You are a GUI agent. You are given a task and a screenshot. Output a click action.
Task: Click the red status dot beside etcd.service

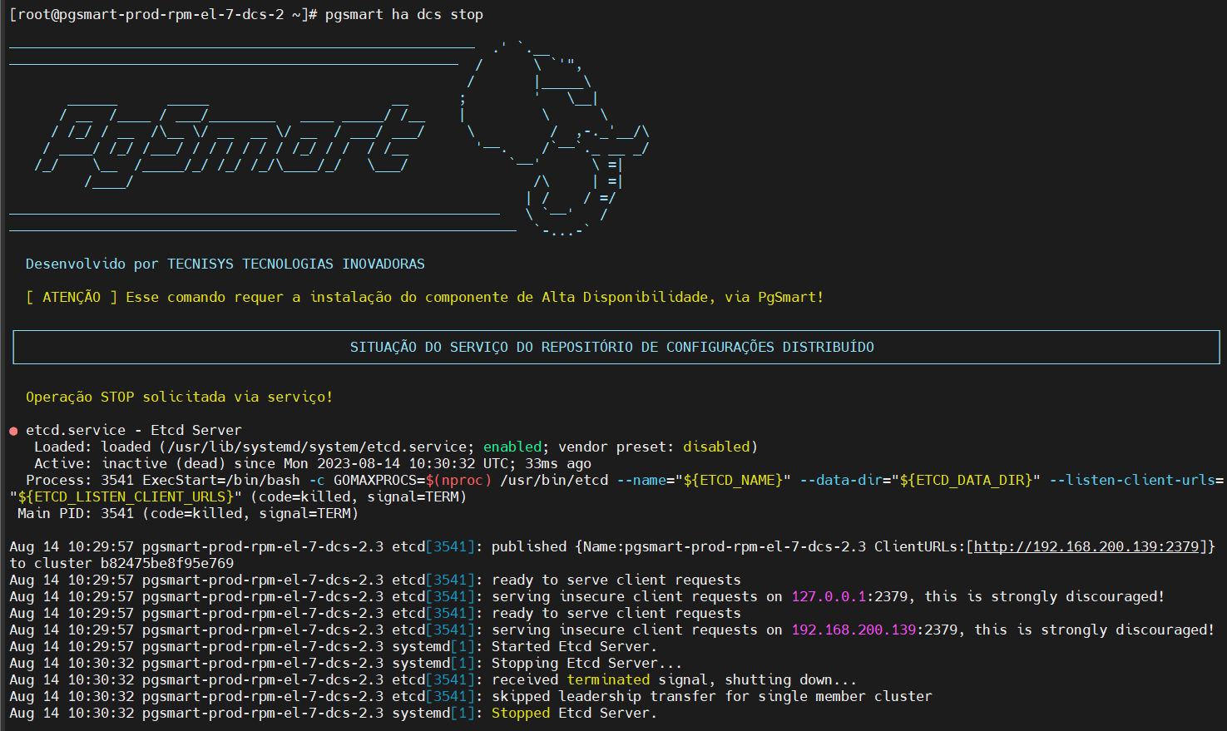(14, 431)
